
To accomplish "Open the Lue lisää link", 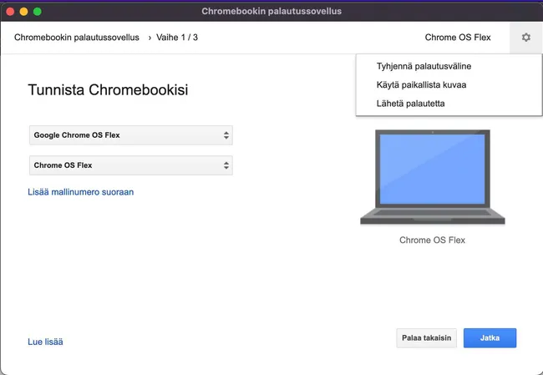I will point(45,342).
